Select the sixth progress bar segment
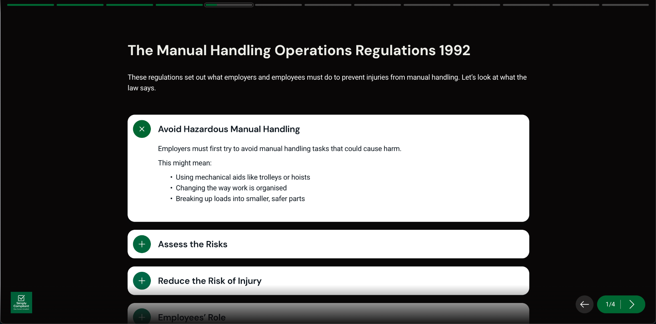This screenshot has height=324, width=656. pyautogui.click(x=278, y=5)
